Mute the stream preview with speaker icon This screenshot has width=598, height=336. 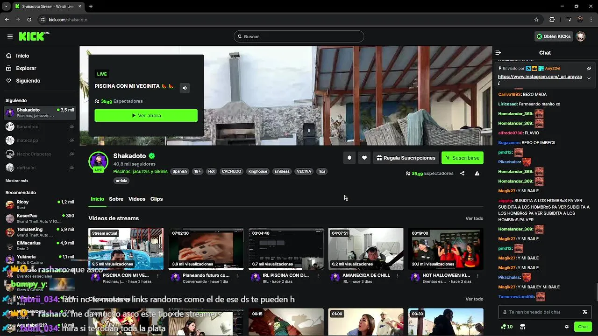[x=185, y=88]
